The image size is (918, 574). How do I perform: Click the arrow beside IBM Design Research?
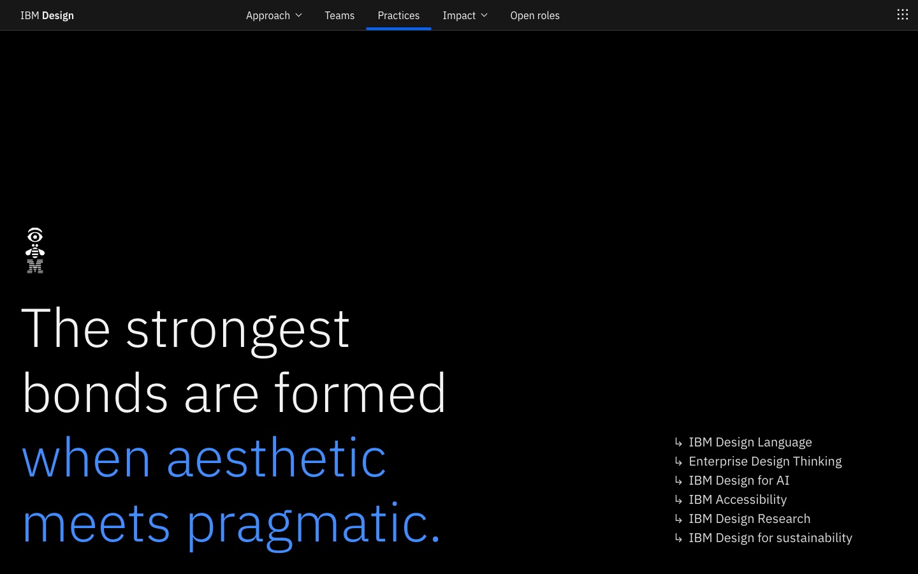click(678, 519)
